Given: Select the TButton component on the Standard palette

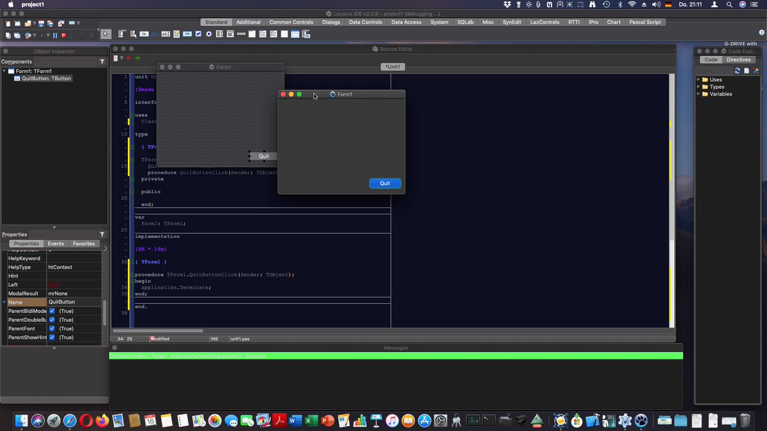Looking at the screenshot, I should [x=144, y=33].
